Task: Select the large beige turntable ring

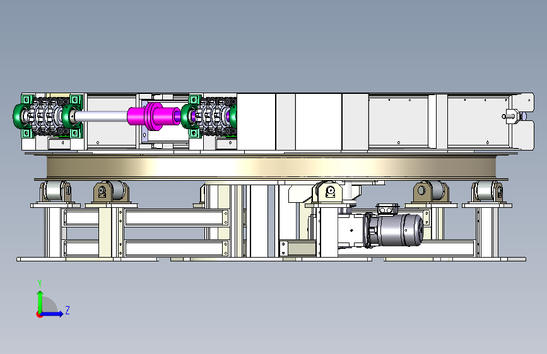Action: [271, 168]
